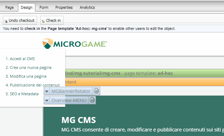Click the orange content zone header
Viewport: 224px width, 136px height.
(145, 82)
